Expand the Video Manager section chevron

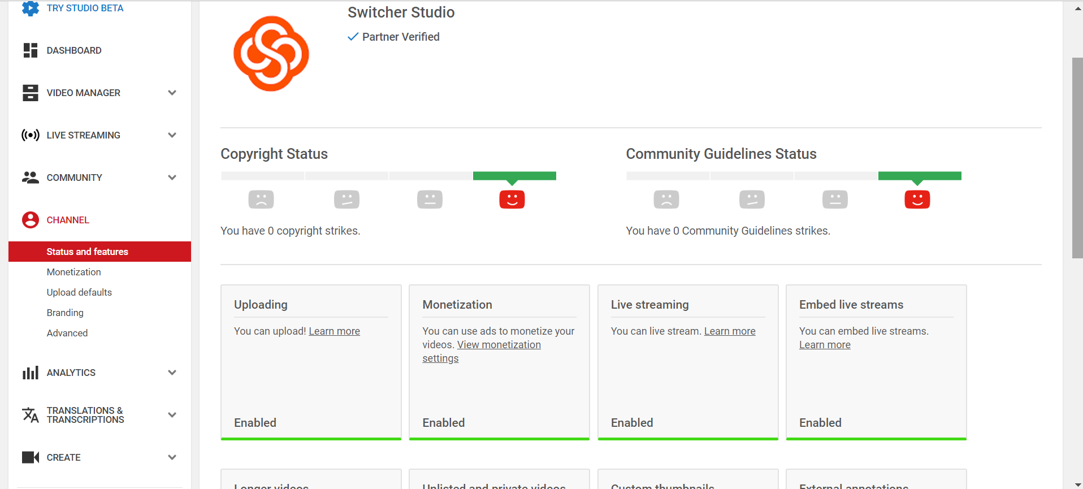coord(172,93)
